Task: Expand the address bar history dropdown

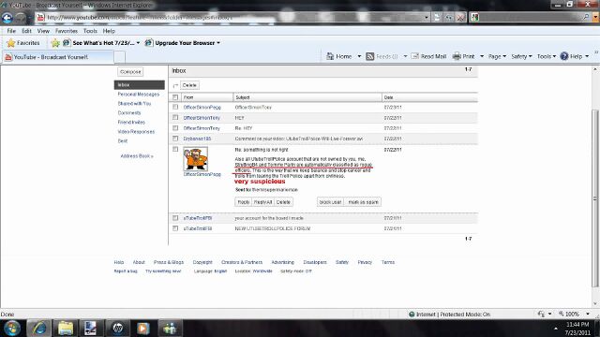Action: [427, 18]
